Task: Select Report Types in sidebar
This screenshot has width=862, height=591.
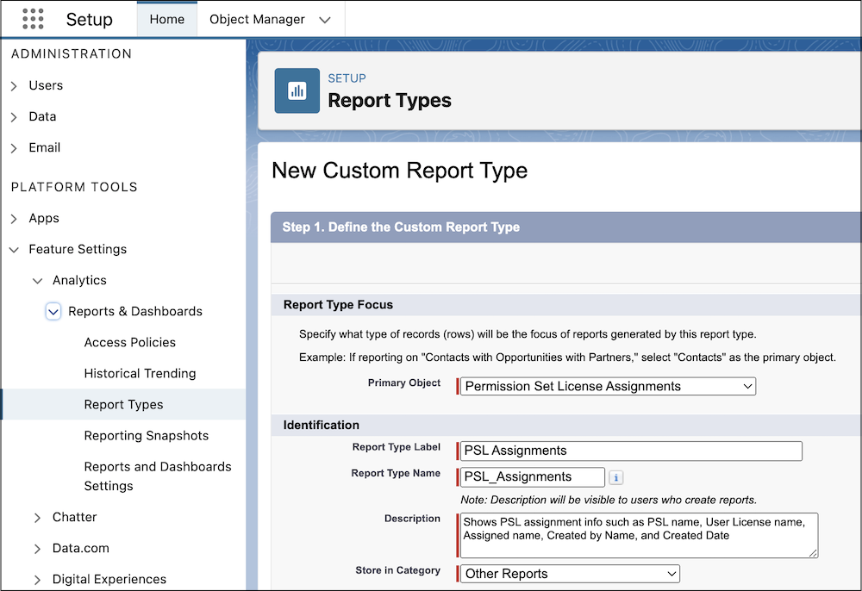Action: coord(123,404)
